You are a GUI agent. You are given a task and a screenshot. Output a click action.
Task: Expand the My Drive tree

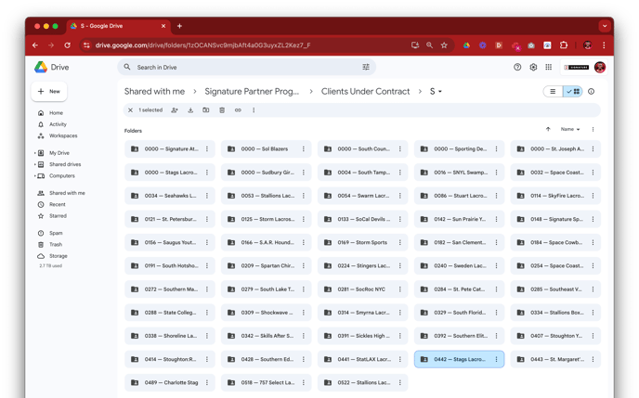point(35,153)
